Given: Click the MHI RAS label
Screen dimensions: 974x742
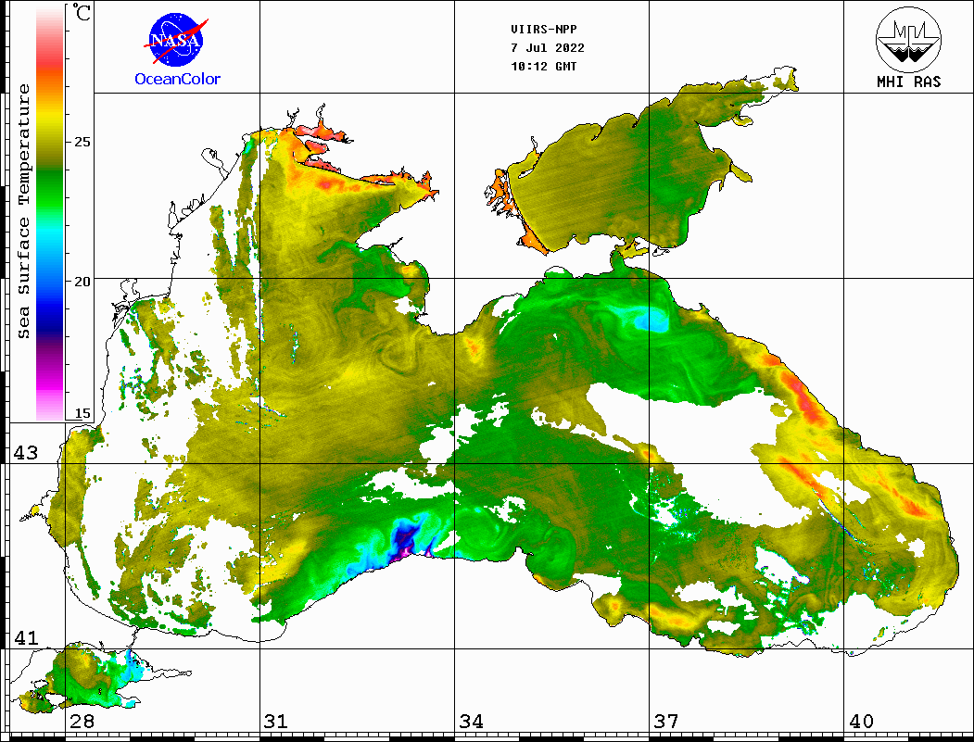Looking at the screenshot, I should pyautogui.click(x=909, y=82).
